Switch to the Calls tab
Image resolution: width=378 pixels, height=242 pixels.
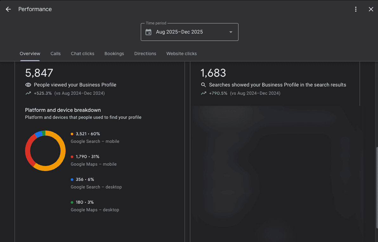pyautogui.click(x=55, y=54)
